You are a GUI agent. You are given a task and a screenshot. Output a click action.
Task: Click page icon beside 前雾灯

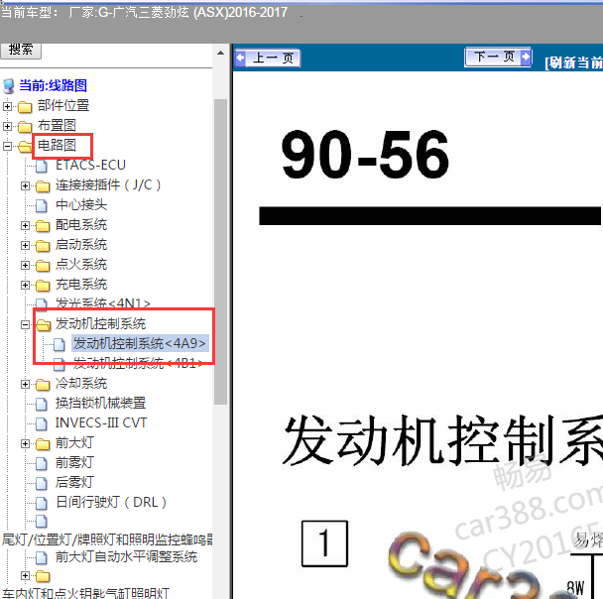pyautogui.click(x=42, y=464)
